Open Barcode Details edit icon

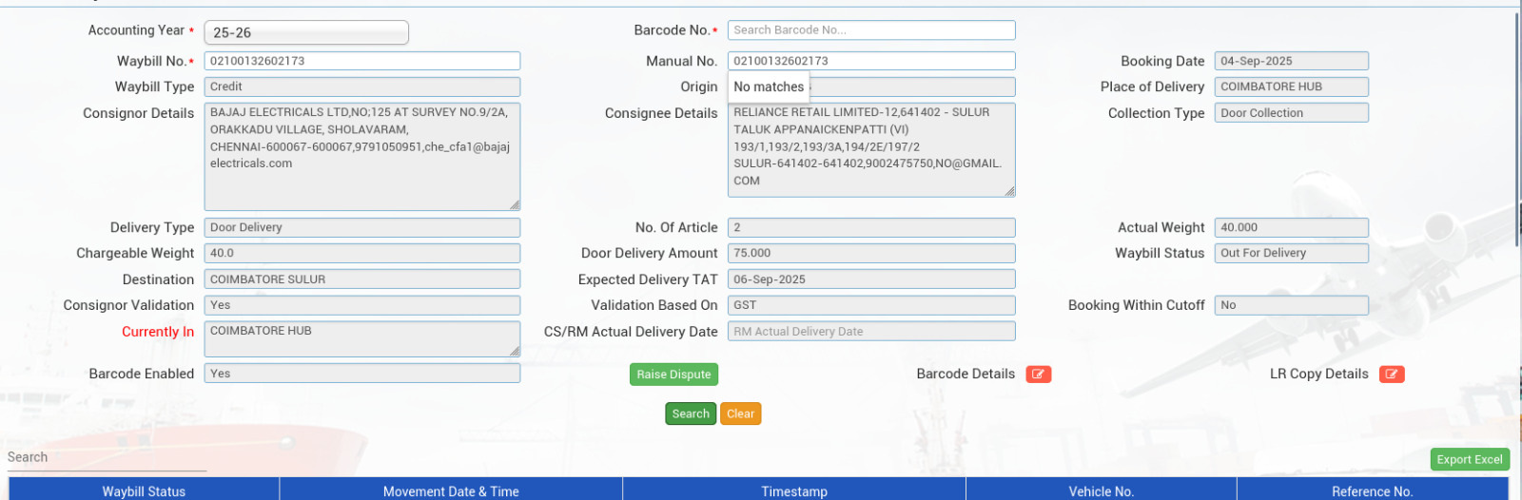point(1038,375)
